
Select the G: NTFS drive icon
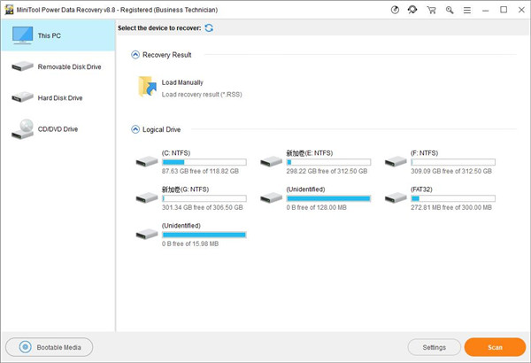click(x=147, y=198)
